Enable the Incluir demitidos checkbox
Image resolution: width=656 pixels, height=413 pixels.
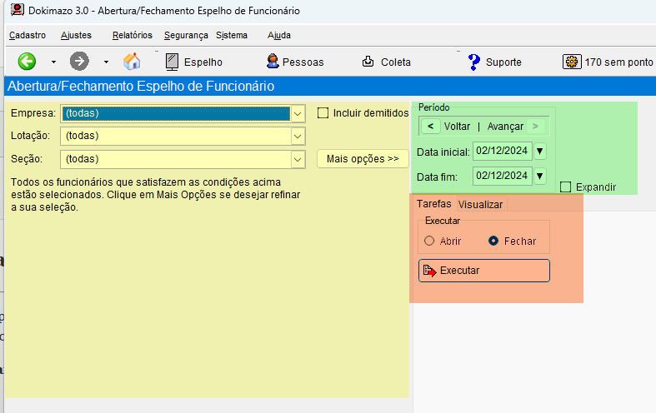323,113
